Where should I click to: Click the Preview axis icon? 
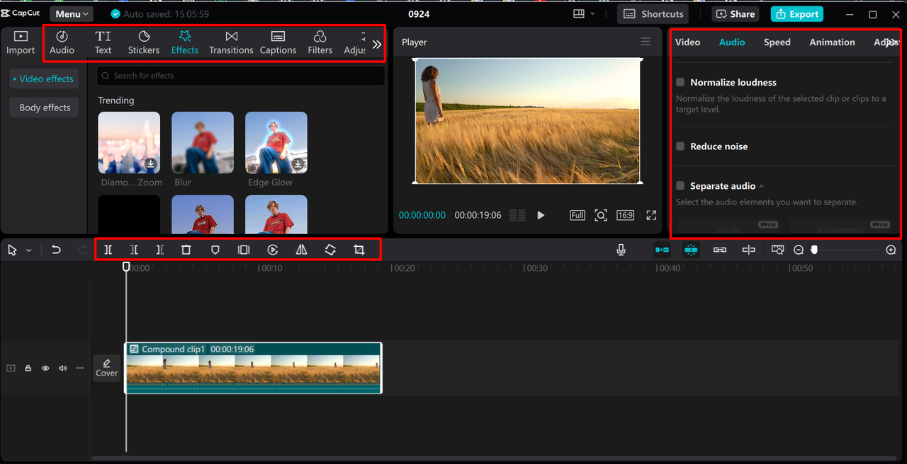749,250
